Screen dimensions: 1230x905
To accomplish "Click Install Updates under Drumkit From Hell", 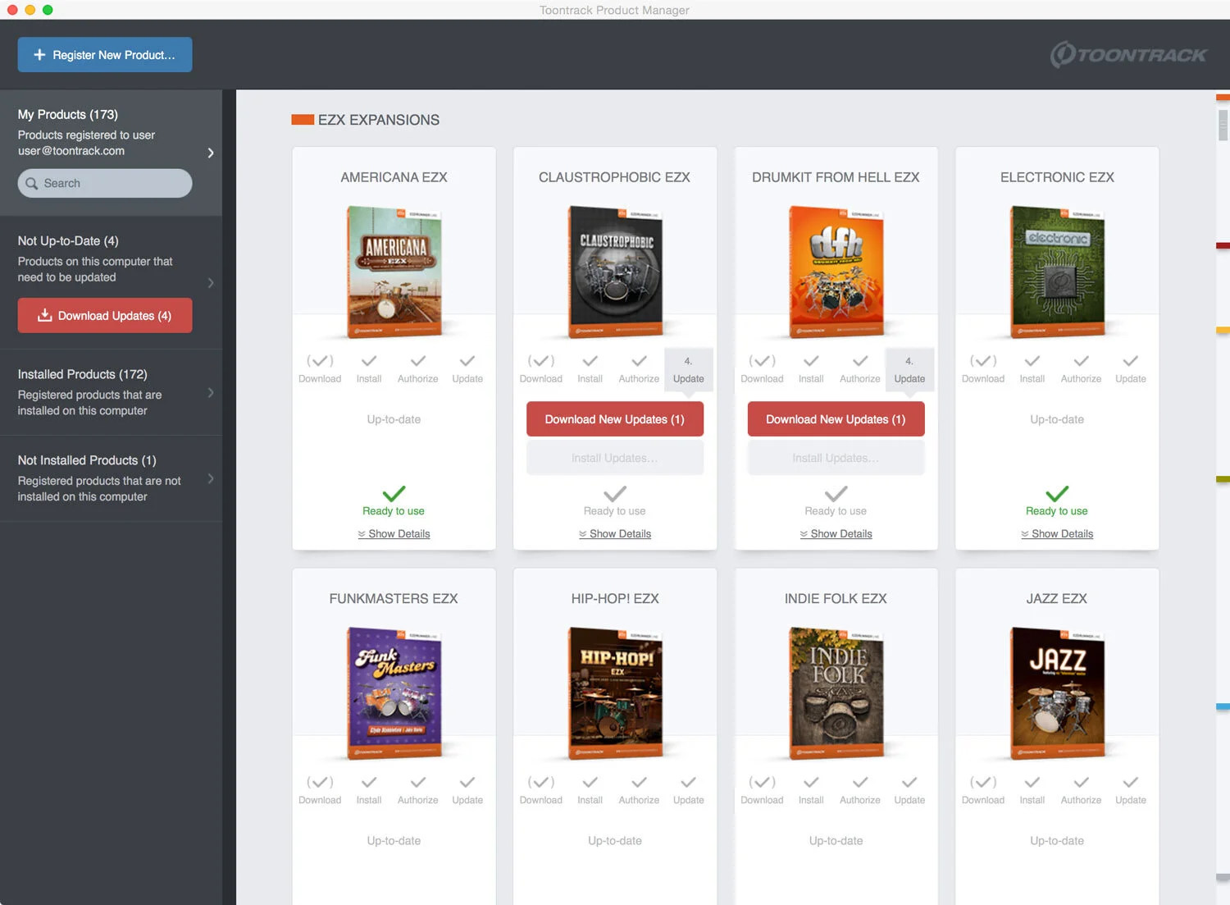I will [x=836, y=458].
